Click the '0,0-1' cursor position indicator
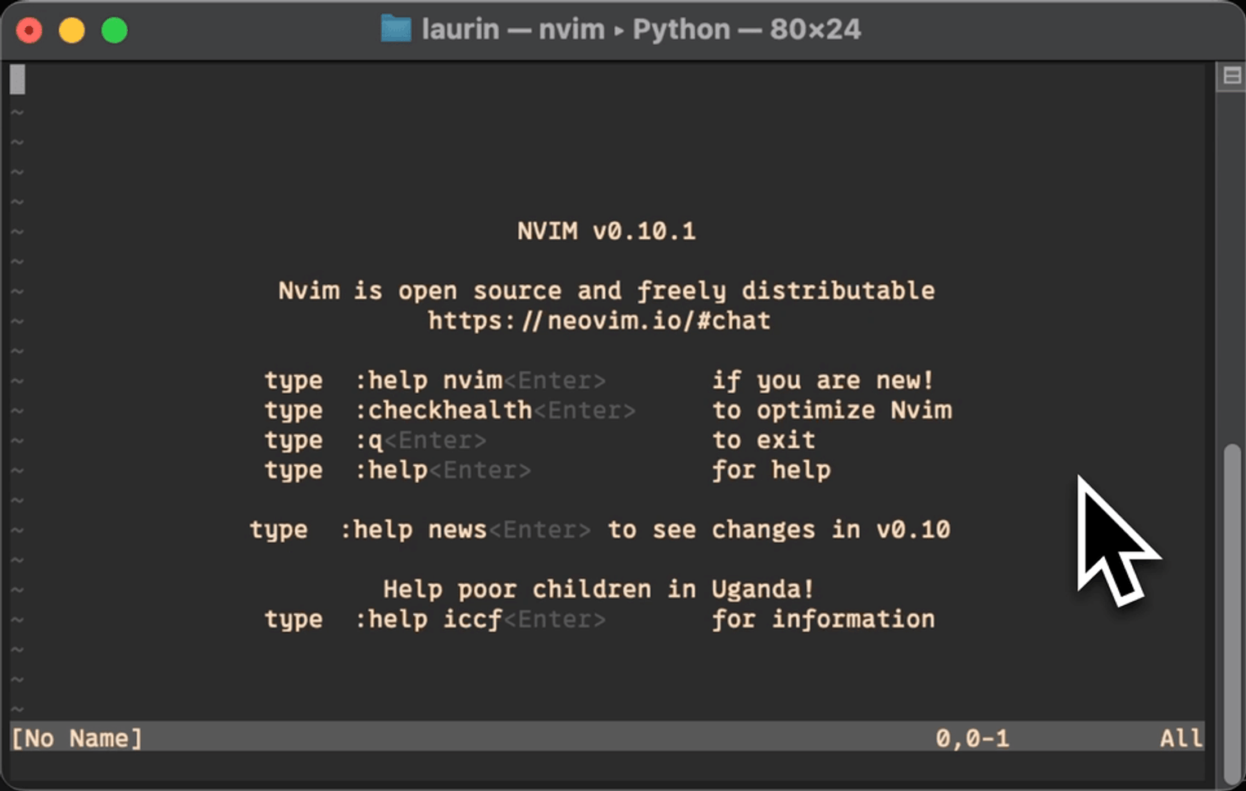1246x791 pixels. click(x=973, y=739)
